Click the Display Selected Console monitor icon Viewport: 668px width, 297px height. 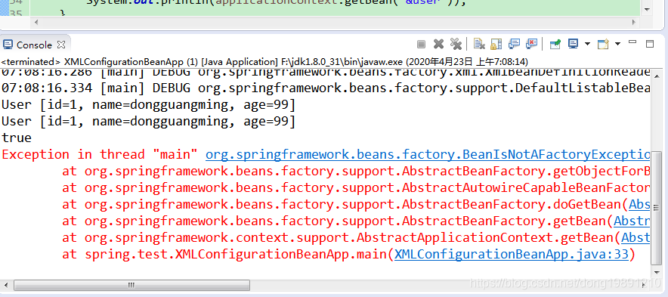(574, 44)
